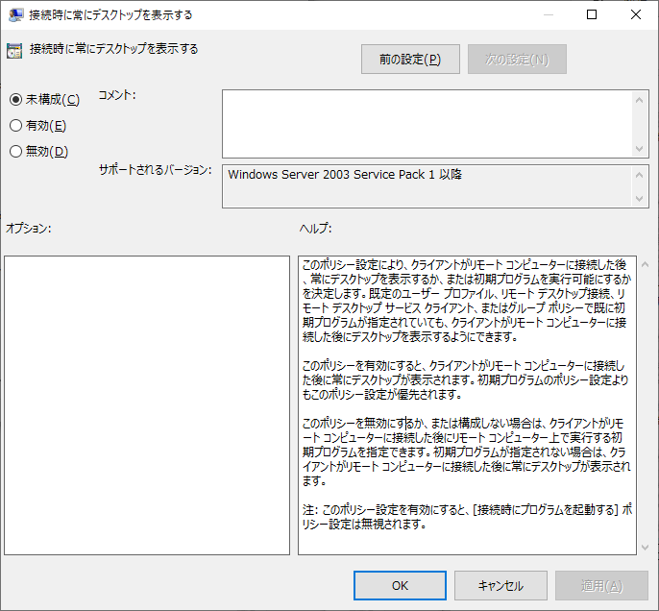
Task: Click supported version scroll down arrow
Action: click(639, 198)
